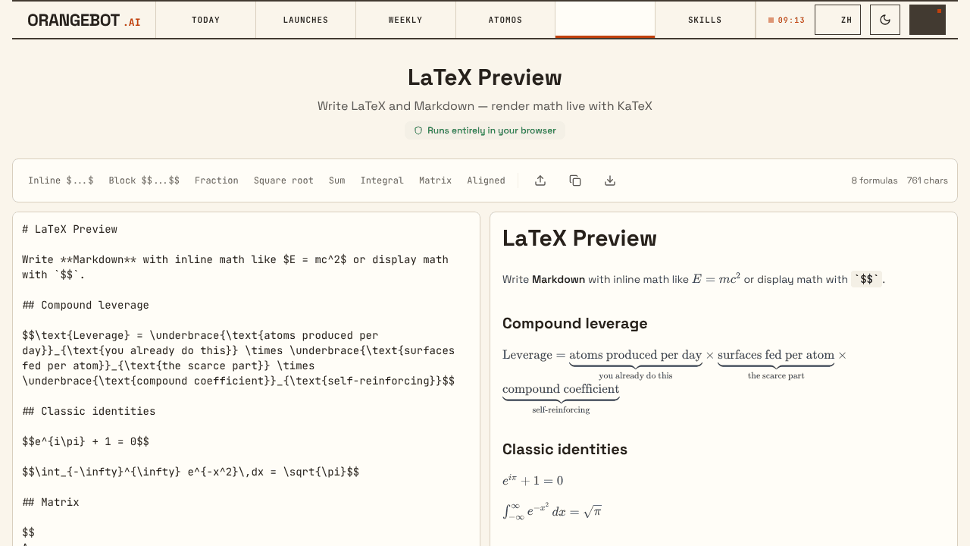The image size is (970, 546).
Task: Open the dark square user menu
Action: pyautogui.click(x=928, y=20)
